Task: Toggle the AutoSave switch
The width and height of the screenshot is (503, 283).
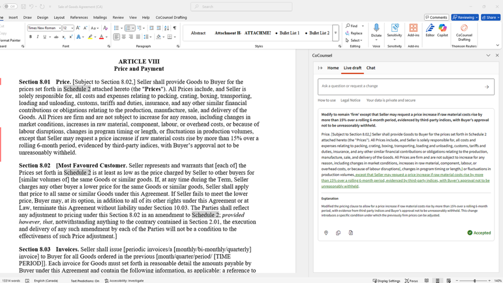Action: 10,7
